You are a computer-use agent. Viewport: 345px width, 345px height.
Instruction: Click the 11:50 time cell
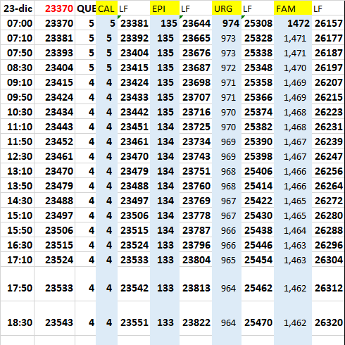(x=18, y=142)
